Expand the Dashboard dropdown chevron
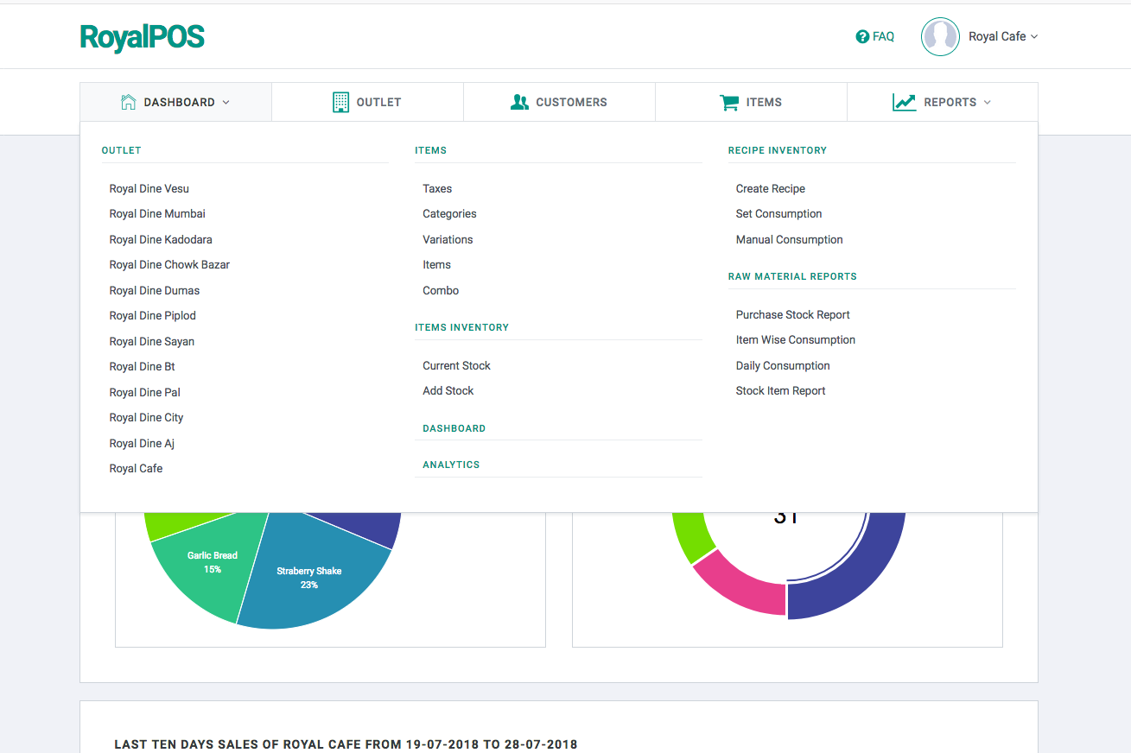The width and height of the screenshot is (1131, 753). 226,102
